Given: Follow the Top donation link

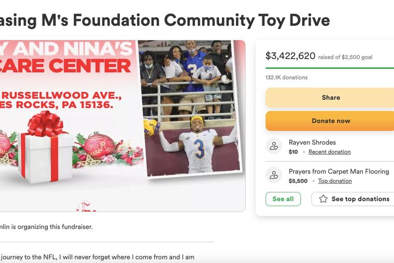Looking at the screenshot, I should [335, 181].
